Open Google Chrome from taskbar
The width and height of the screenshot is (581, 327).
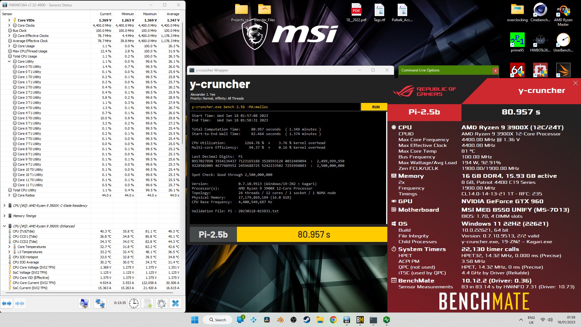point(333,320)
